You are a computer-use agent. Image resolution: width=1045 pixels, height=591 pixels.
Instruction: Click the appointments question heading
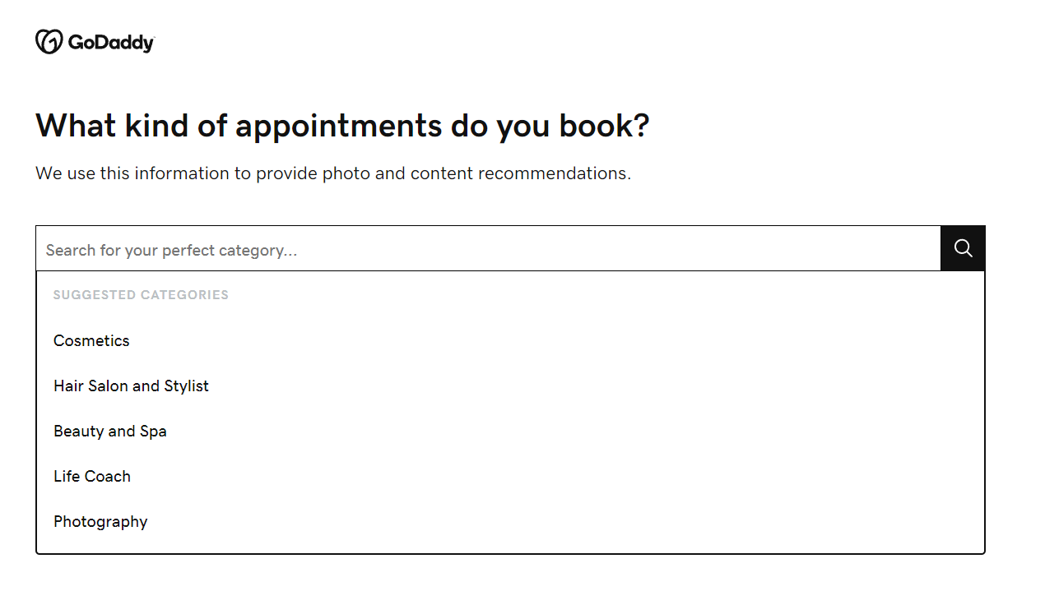click(342, 126)
